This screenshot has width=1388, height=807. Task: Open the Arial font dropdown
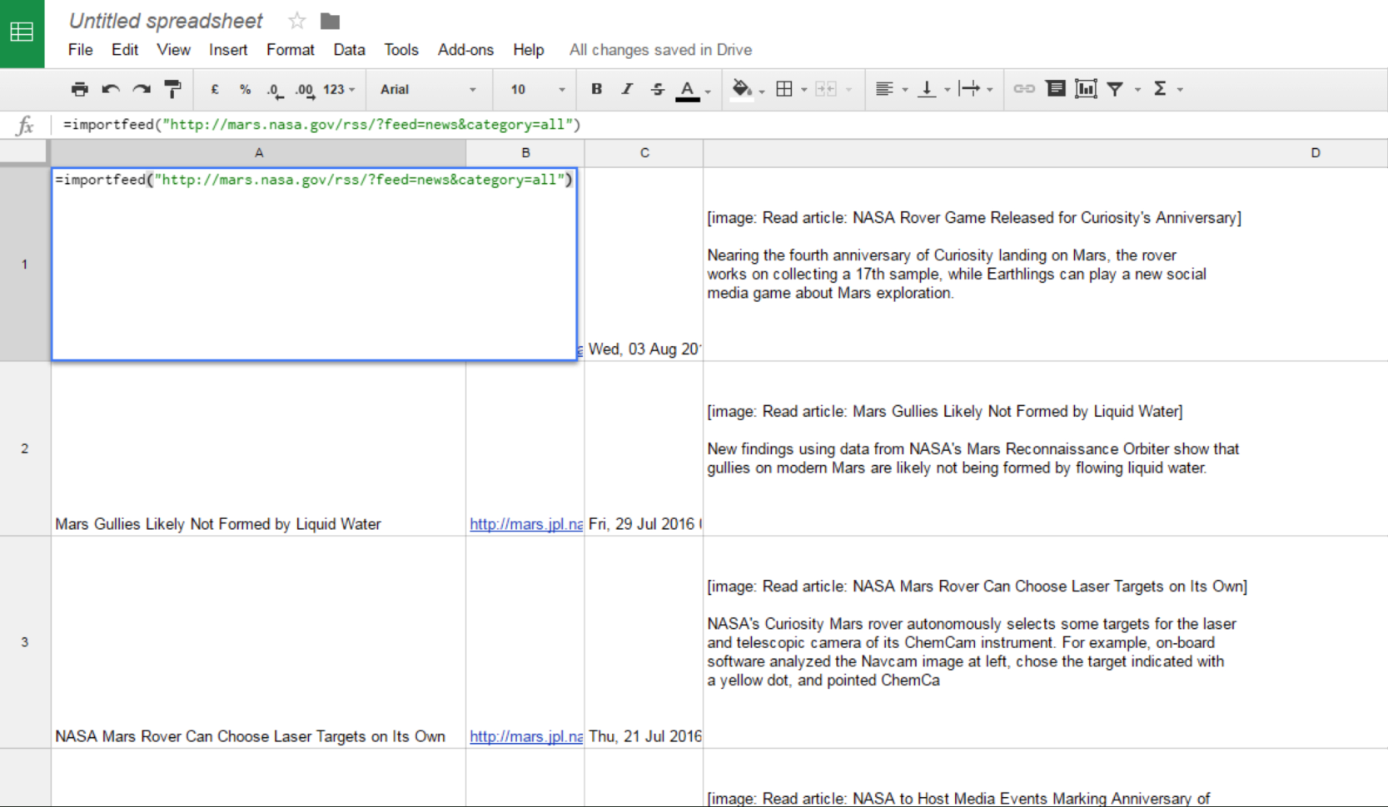428,89
